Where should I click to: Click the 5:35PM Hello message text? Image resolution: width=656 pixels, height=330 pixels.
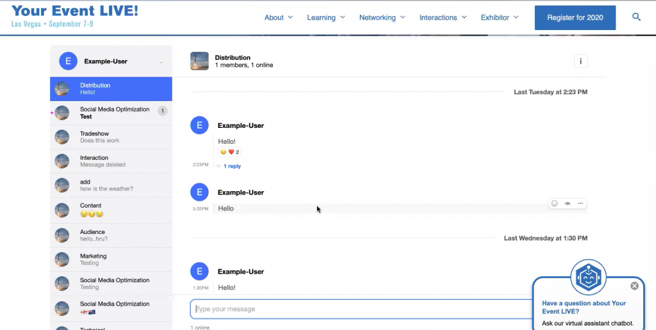click(226, 208)
